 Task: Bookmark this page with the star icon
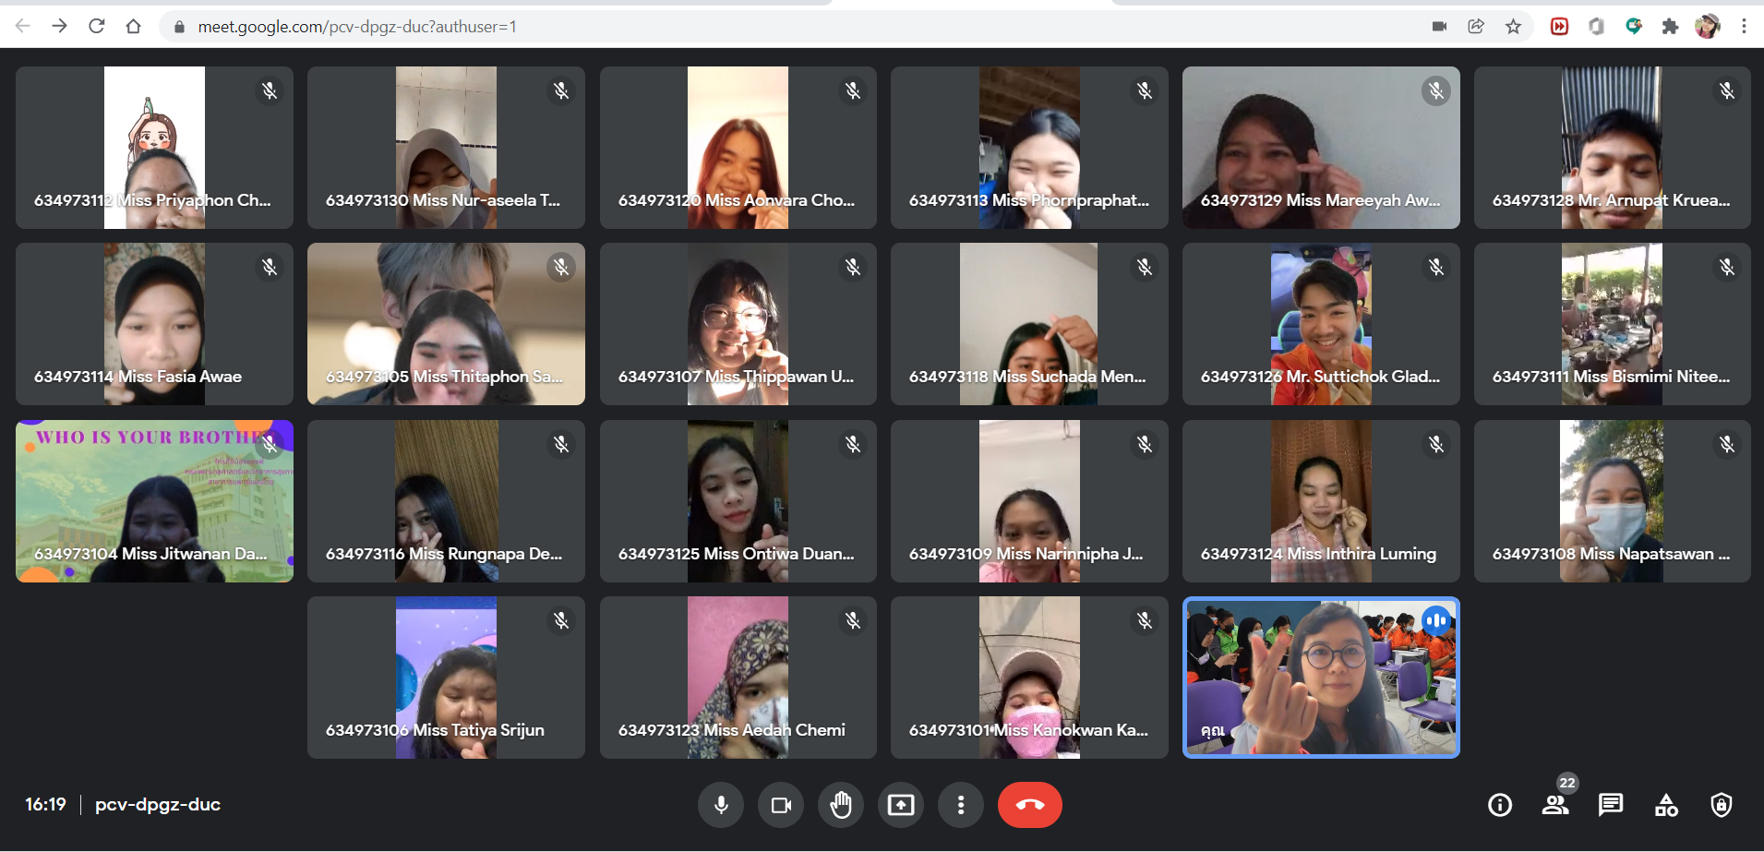[x=1513, y=27]
